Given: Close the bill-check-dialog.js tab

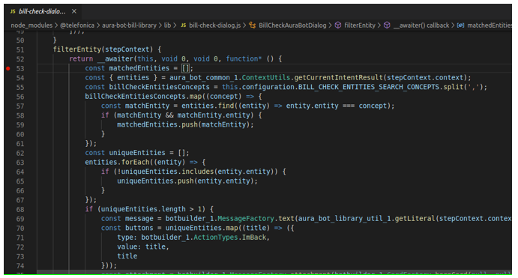Looking at the screenshot, I should coord(74,11).
